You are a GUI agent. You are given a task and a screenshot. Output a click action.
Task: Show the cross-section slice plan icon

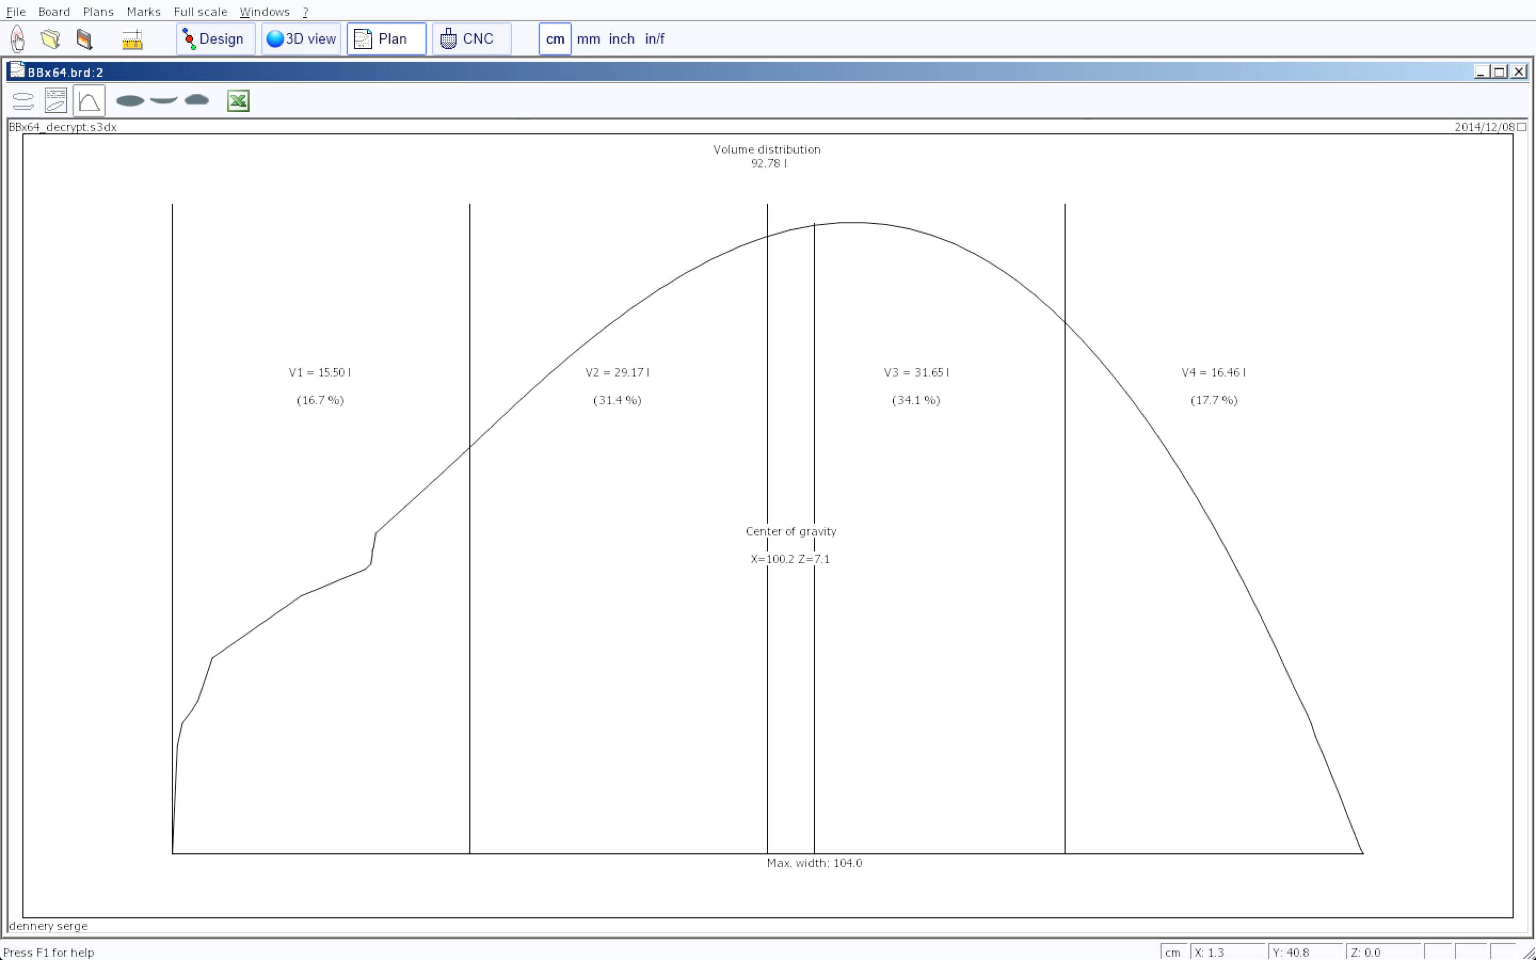coord(197,100)
